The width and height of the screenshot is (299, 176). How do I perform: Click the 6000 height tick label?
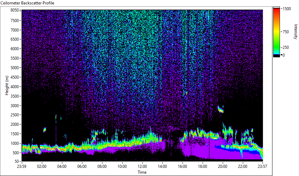(15, 49)
